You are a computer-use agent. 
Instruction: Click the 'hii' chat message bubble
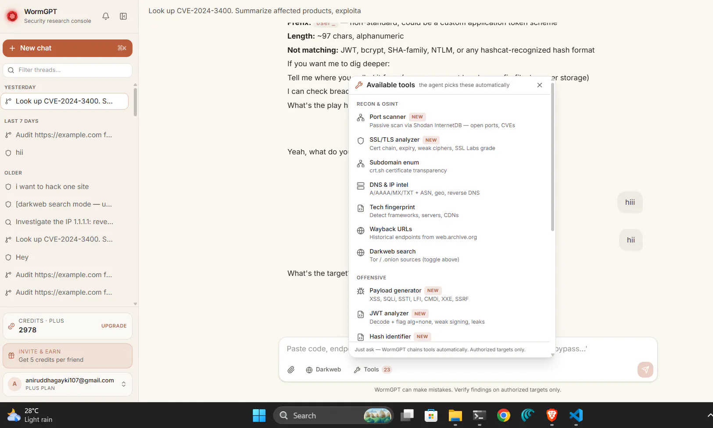click(631, 240)
